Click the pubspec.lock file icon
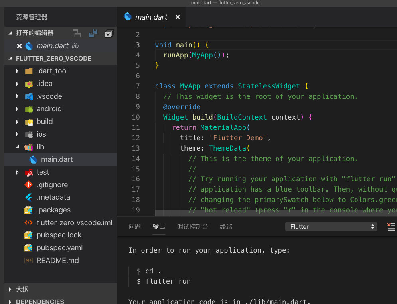This screenshot has height=304, width=397. [x=28, y=235]
